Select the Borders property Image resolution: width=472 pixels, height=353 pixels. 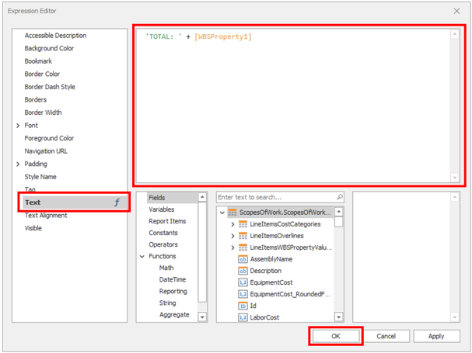(x=36, y=100)
